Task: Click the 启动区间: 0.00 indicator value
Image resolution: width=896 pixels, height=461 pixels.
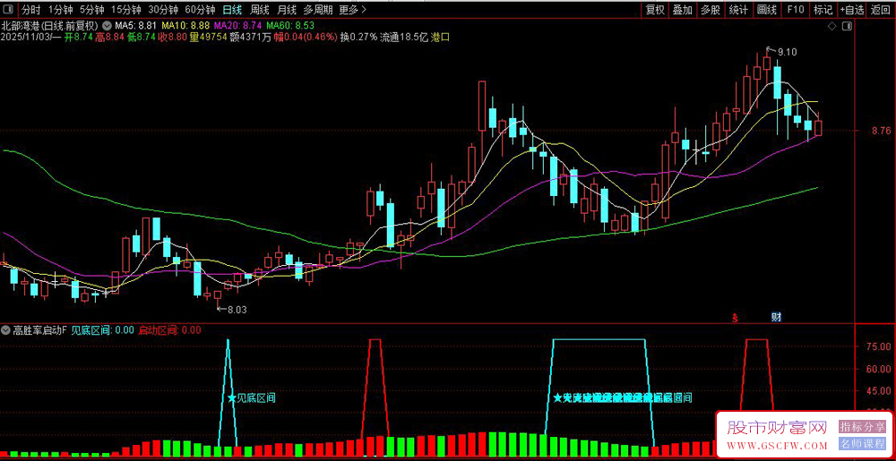Action: 169,329
